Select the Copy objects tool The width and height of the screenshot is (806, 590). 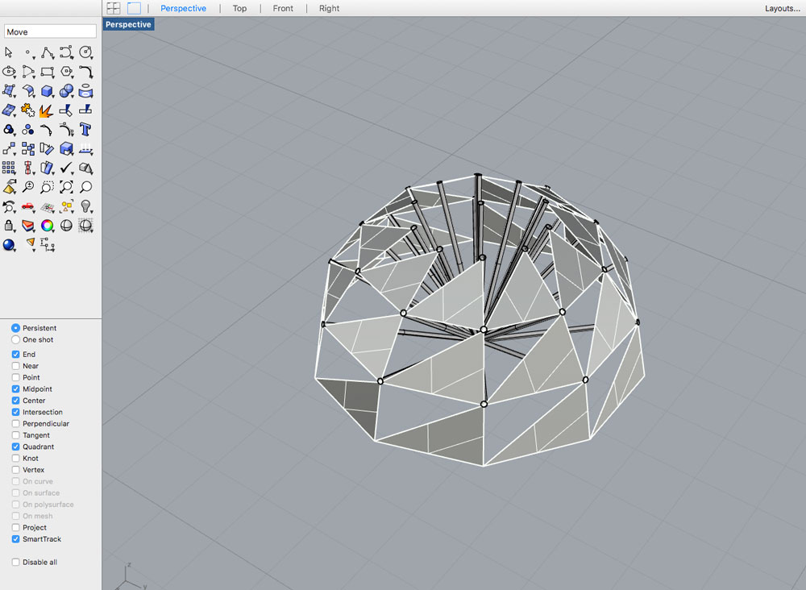pyautogui.click(x=28, y=149)
